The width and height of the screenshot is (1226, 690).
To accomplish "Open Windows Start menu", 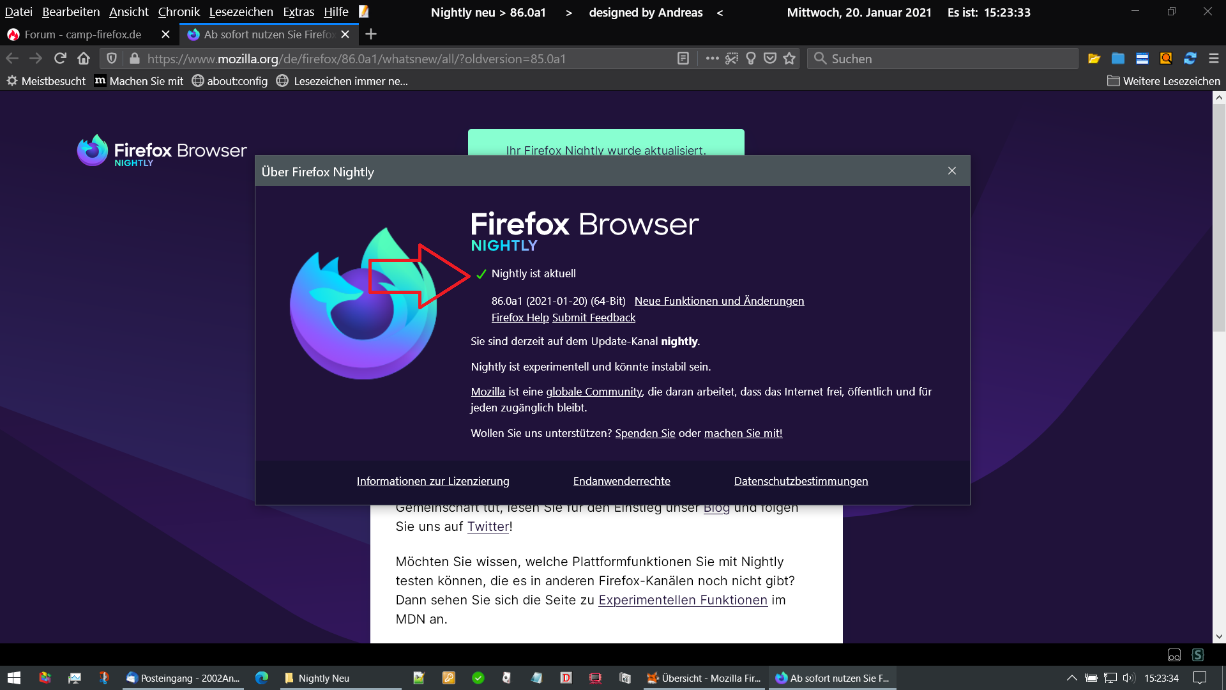I will (x=14, y=678).
